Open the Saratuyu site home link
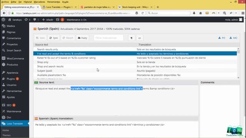Image resolution: width=246 pixels, height=138 pixels. [15, 20]
